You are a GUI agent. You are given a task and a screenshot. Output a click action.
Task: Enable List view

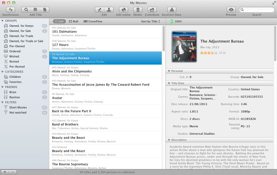click(x=59, y=21)
